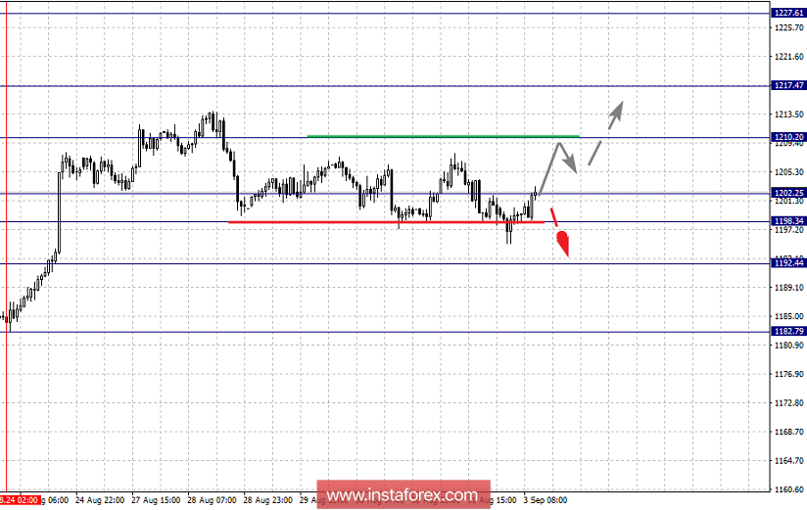The width and height of the screenshot is (807, 510).
Task: Select the 1202.25 price level label
Action: pos(788,193)
